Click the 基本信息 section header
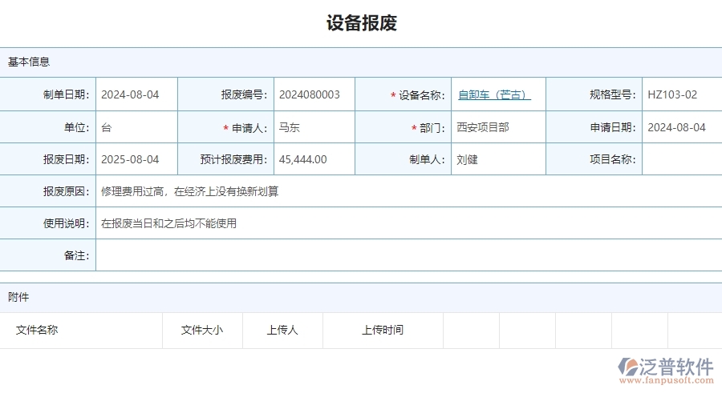 tap(29, 62)
